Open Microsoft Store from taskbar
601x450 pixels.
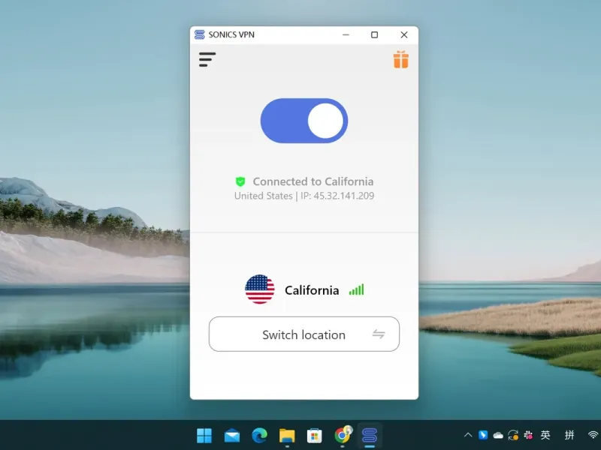[314, 436]
